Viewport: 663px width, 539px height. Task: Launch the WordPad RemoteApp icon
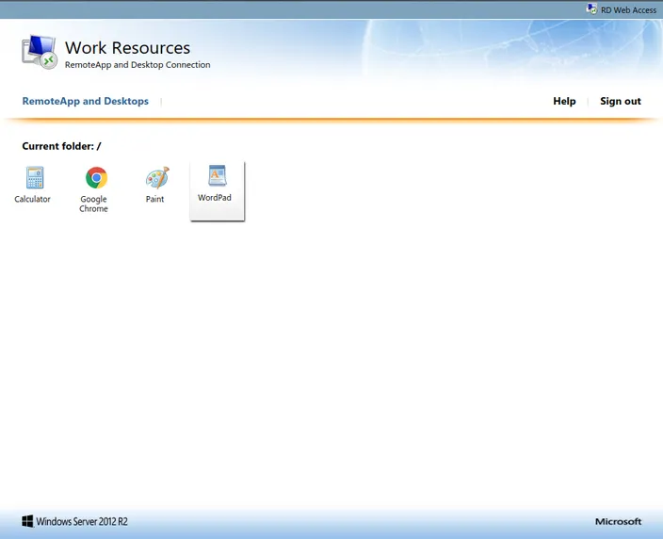pos(218,175)
